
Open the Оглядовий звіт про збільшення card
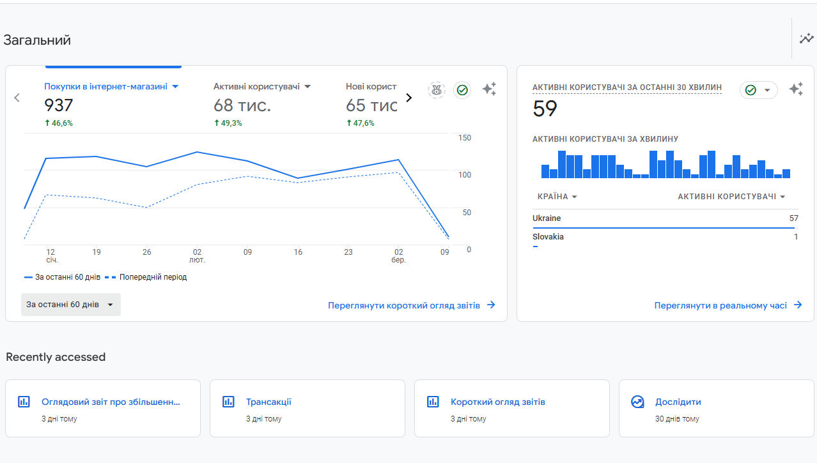(x=102, y=409)
